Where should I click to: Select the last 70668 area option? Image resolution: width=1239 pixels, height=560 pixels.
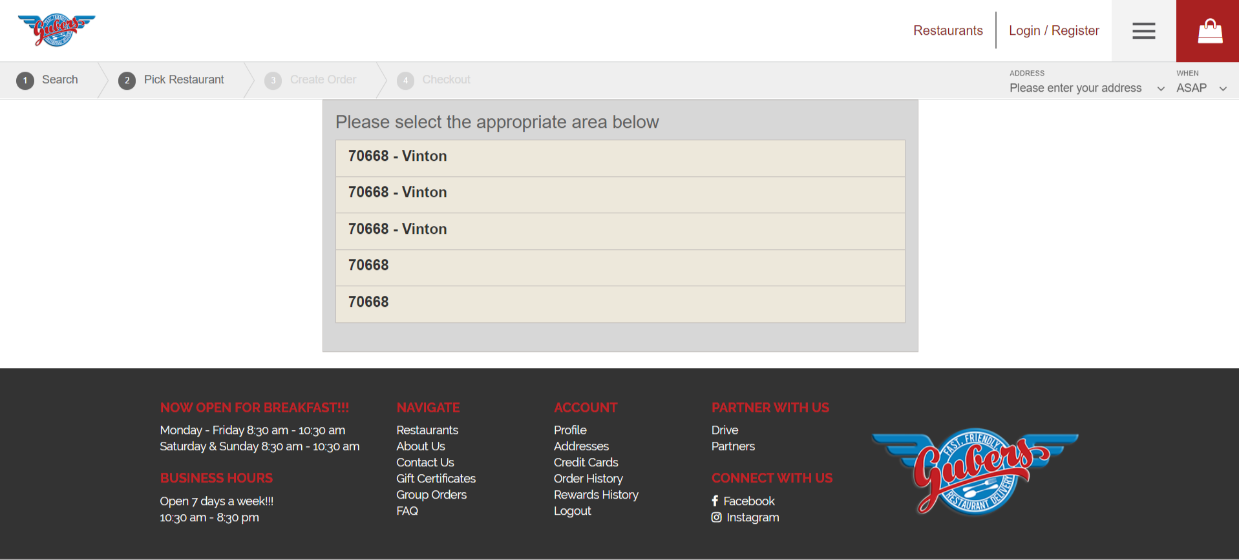pyautogui.click(x=620, y=302)
